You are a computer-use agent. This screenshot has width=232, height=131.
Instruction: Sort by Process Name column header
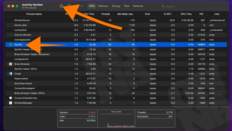coord(34,14)
